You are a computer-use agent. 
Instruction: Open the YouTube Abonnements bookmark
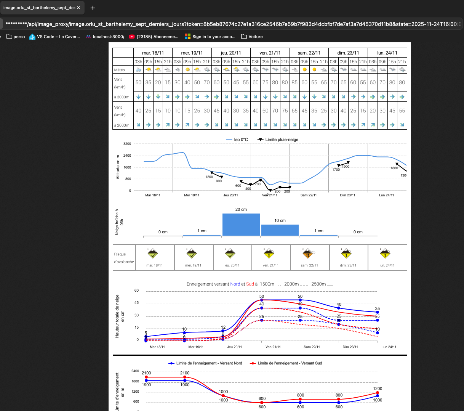[x=153, y=37]
